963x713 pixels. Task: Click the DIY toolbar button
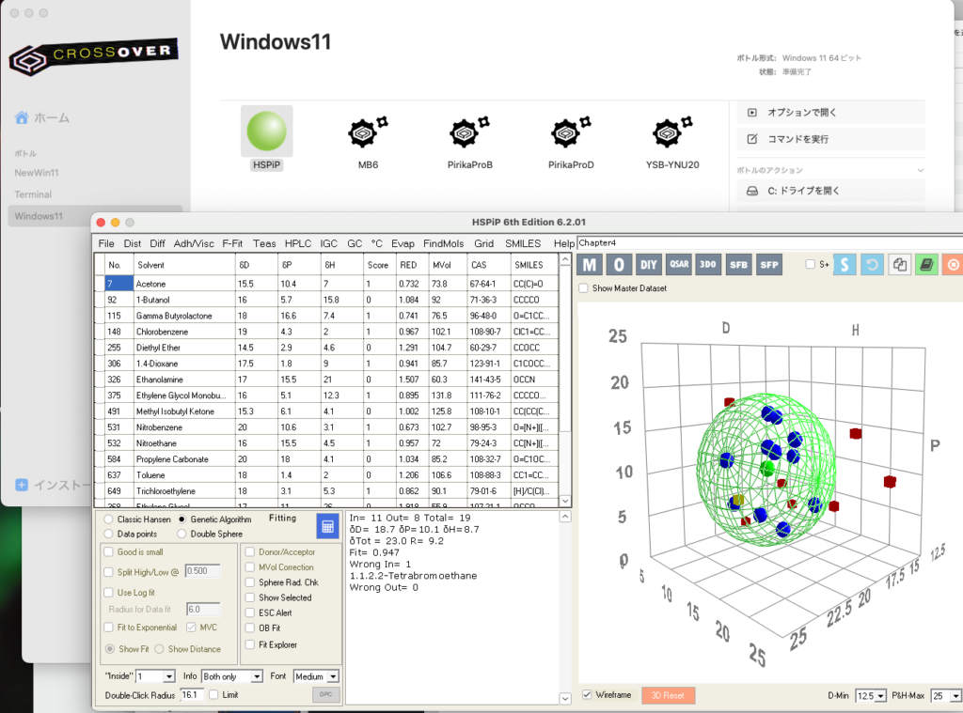pyautogui.click(x=648, y=265)
